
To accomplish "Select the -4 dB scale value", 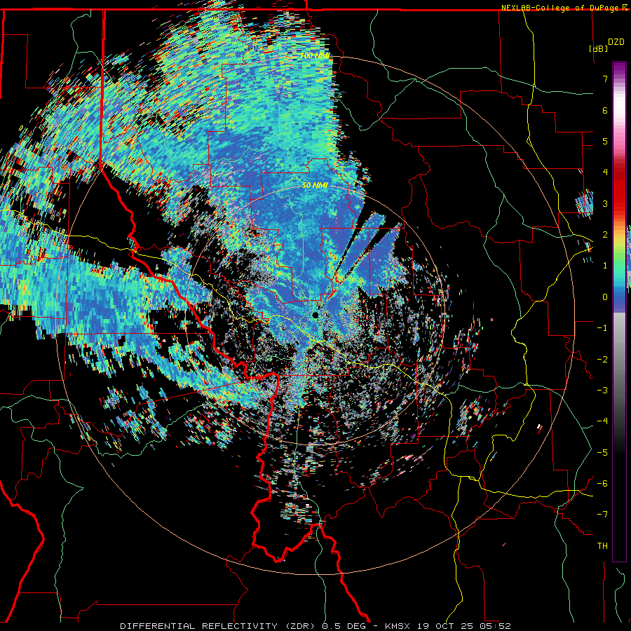I will click(602, 421).
